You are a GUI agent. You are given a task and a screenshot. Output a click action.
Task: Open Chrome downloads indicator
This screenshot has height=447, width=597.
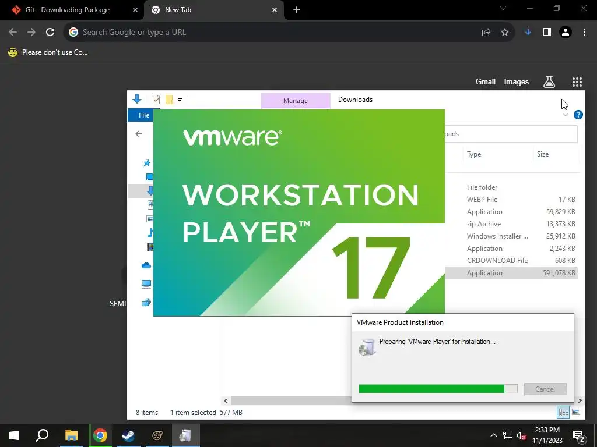(x=528, y=33)
